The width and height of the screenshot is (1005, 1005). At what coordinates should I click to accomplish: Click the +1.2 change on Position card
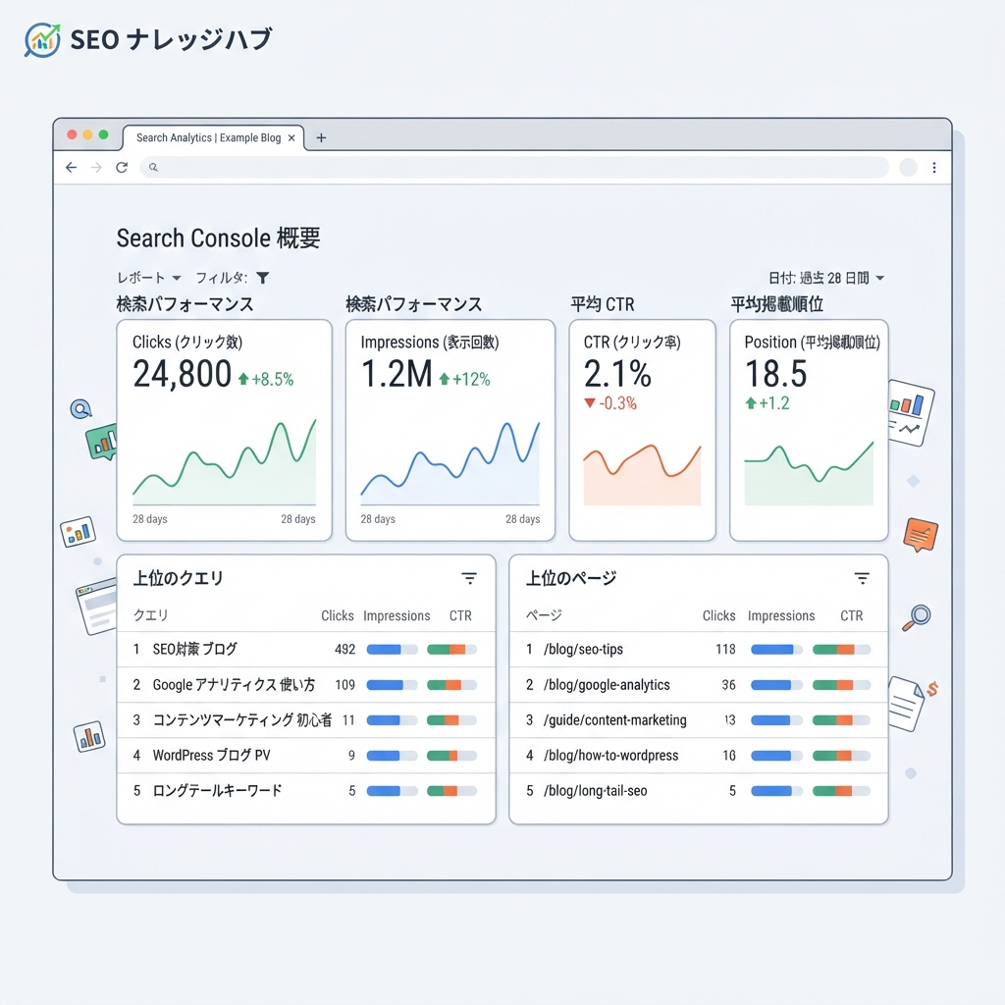[767, 403]
